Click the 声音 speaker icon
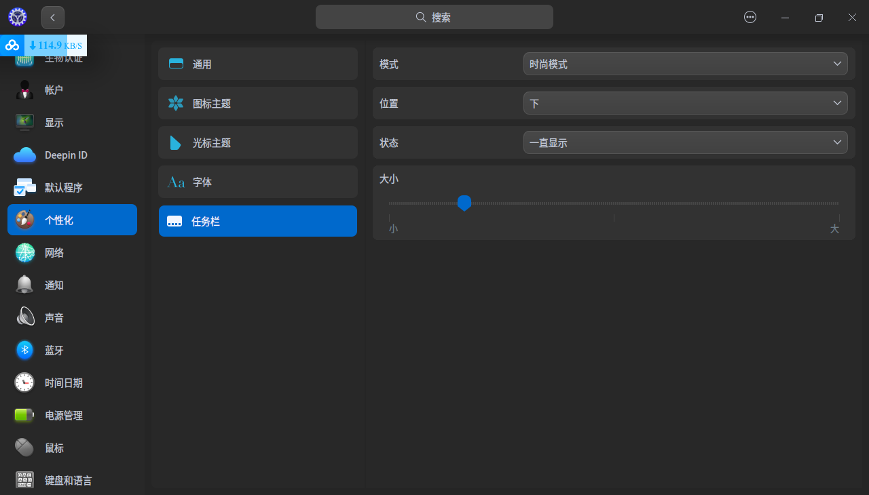Viewport: 869px width, 495px height. point(24,317)
